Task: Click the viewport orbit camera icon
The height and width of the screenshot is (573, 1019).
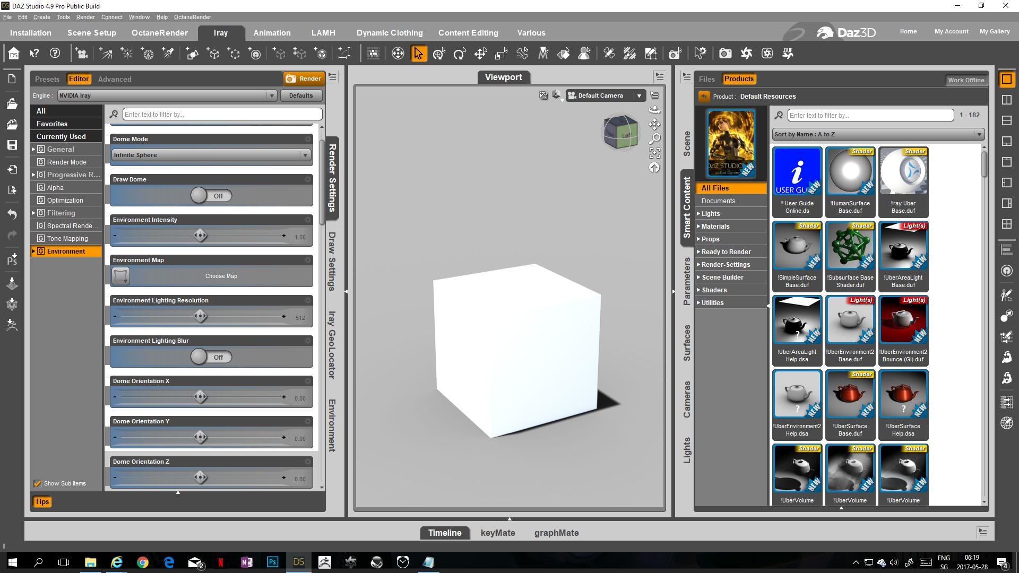Action: [x=654, y=110]
